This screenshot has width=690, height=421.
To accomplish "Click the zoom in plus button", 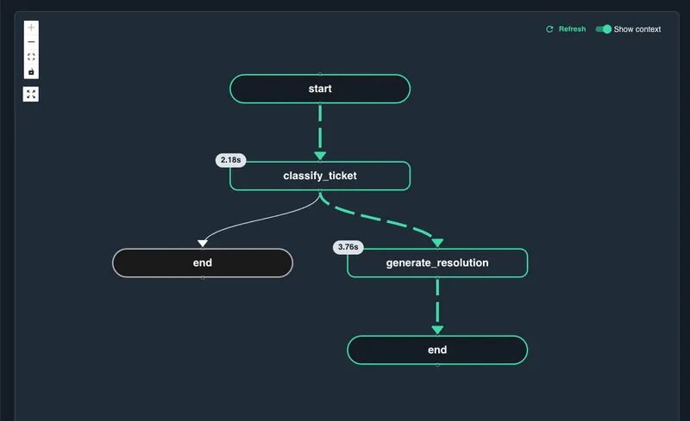I will pyautogui.click(x=31, y=28).
